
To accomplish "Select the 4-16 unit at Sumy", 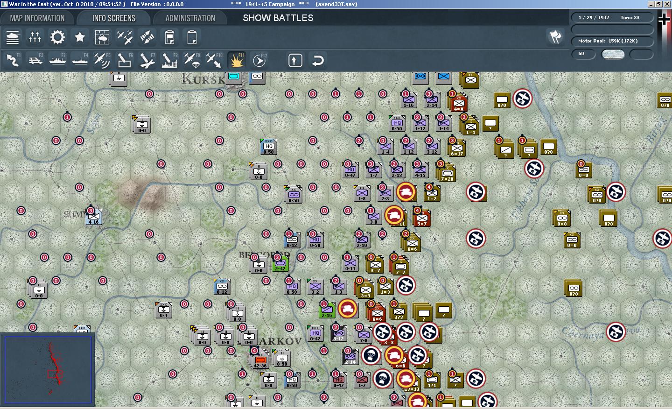I will (94, 217).
